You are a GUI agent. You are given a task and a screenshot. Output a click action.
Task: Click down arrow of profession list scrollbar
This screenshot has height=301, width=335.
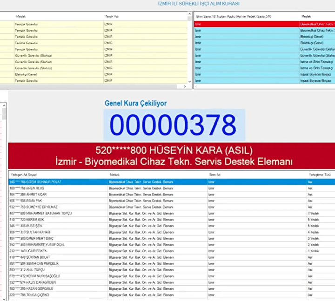click(189, 82)
